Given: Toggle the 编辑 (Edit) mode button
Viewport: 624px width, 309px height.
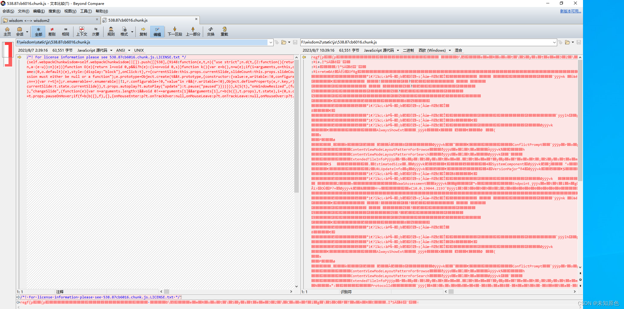Looking at the screenshot, I should pyautogui.click(x=157, y=31).
